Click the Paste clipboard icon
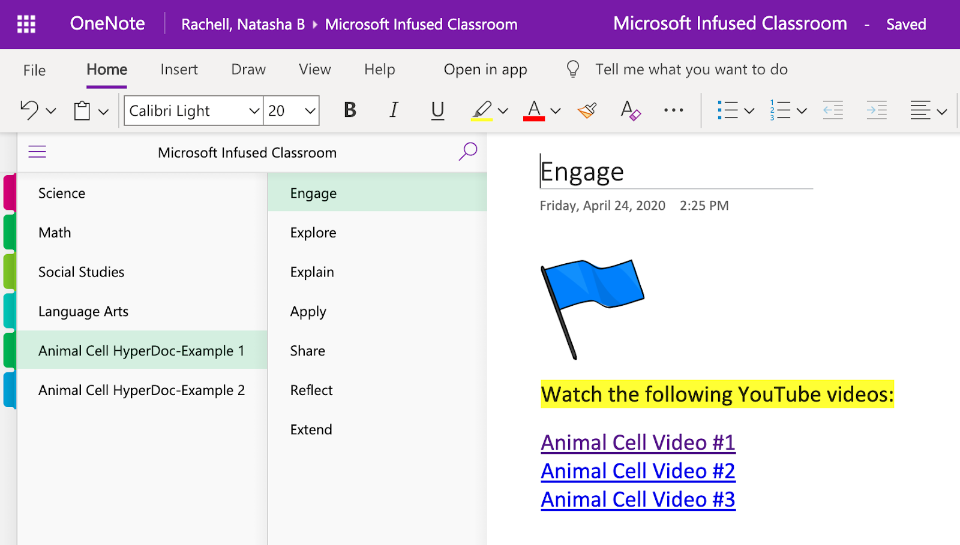This screenshot has height=545, width=960. [82, 111]
